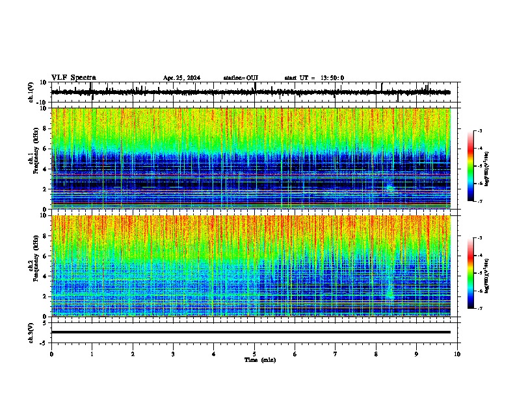Click time axis tick label '2'
The image size is (515, 397).
pos(133,354)
